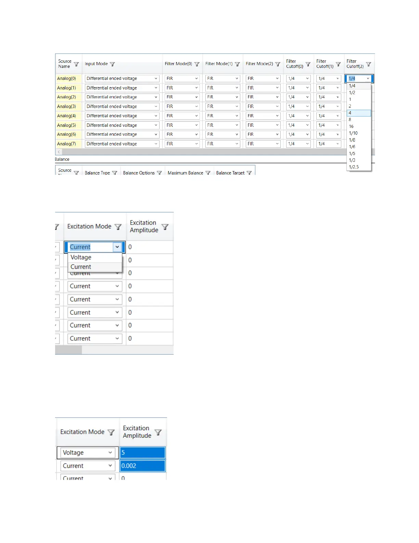
Task: Select cutoff option 8
Action: pyautogui.click(x=359, y=120)
